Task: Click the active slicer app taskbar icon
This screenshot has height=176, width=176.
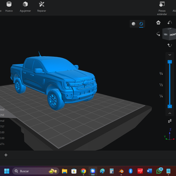Action: 93,171
